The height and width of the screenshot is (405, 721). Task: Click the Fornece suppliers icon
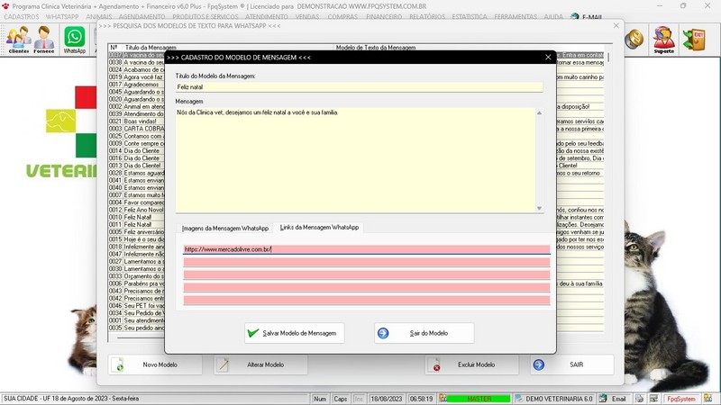(44, 38)
